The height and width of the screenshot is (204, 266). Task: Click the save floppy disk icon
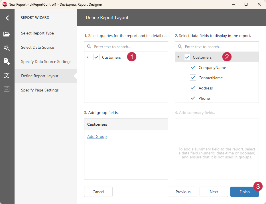point(7,89)
